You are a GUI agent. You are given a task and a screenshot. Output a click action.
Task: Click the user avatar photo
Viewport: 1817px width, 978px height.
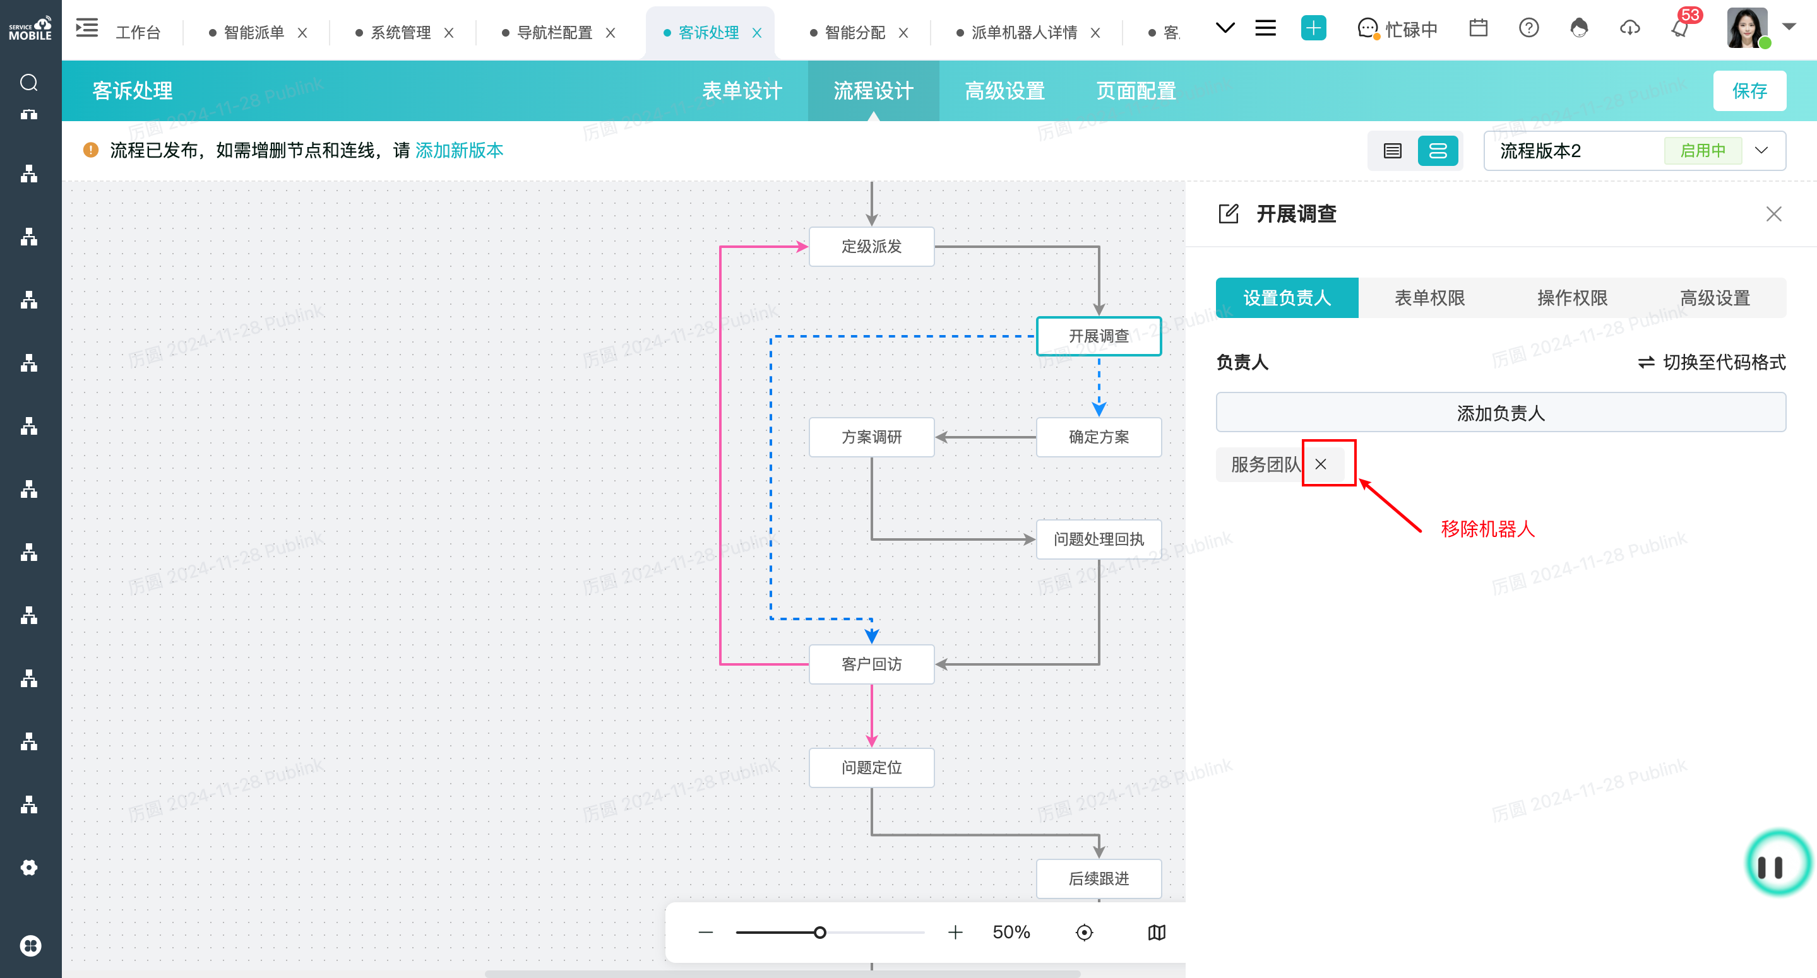point(1746,28)
